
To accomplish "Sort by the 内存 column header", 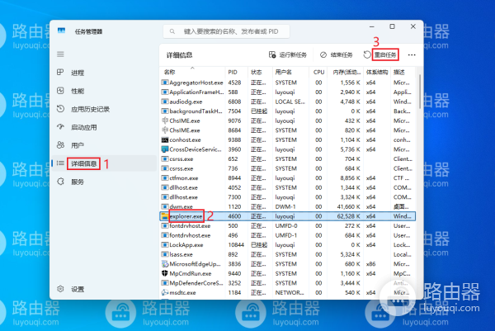I will click(346, 73).
